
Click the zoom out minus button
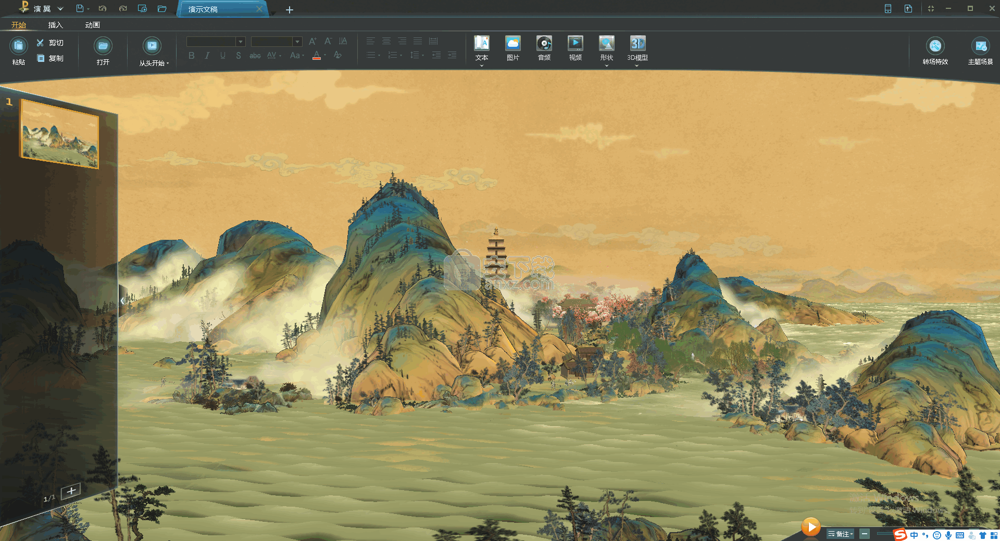865,534
